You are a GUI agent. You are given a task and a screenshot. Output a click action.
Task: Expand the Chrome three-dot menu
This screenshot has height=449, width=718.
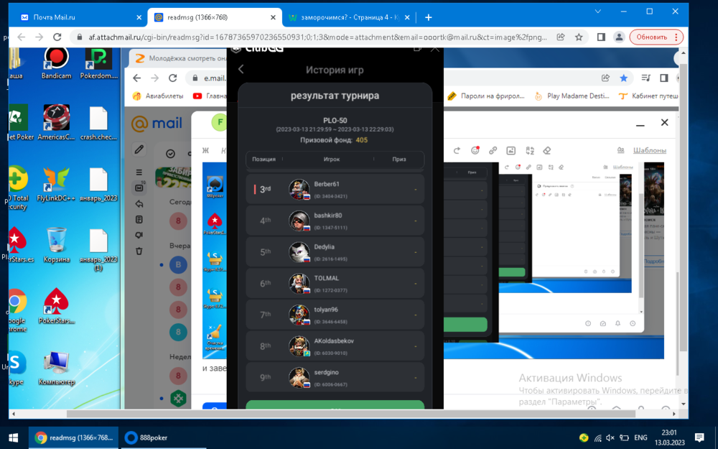pos(693,37)
